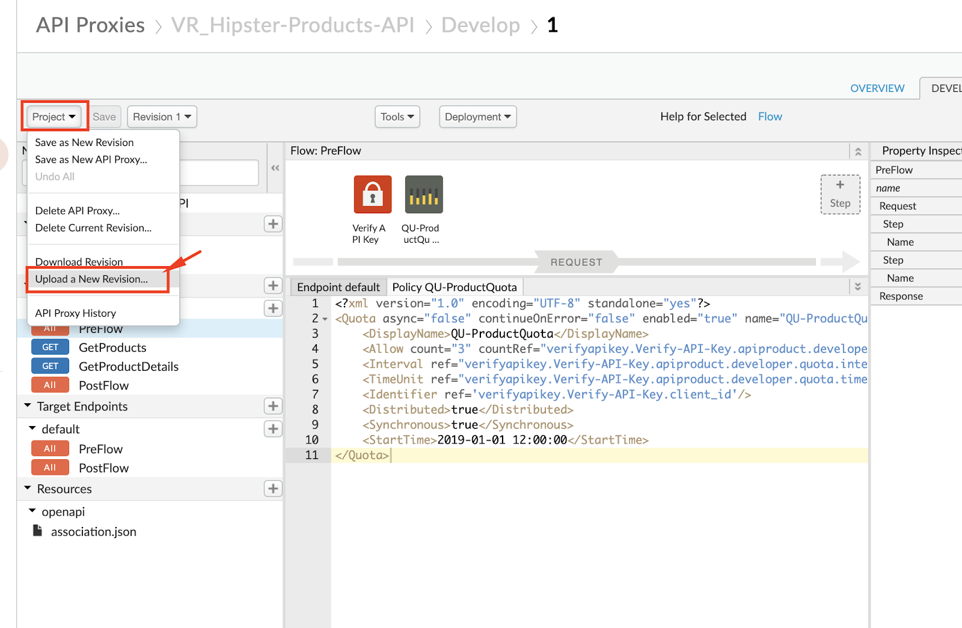Screen dimensions: 962x628
Task: Click the association.json file icon
Action: 37,531
